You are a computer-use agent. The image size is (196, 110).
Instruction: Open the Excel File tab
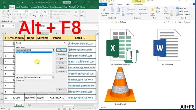point(4,7)
